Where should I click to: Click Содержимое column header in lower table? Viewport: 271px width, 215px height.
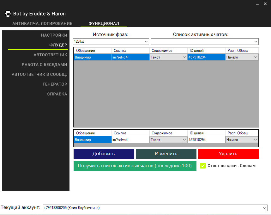click(169, 133)
